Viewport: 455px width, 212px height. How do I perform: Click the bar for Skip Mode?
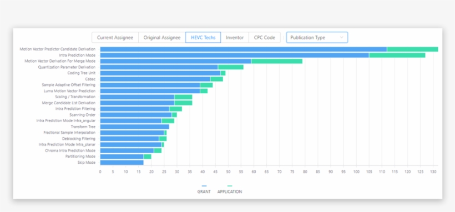click(x=122, y=163)
